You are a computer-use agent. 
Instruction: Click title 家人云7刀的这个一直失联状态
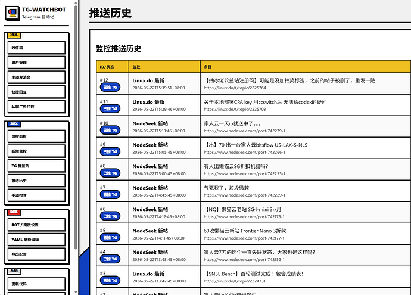(x=260, y=253)
